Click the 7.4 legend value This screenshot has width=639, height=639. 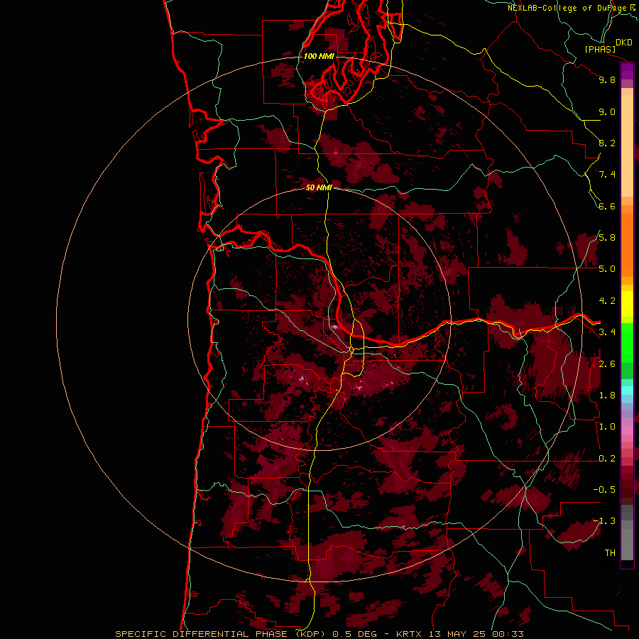coord(607,175)
